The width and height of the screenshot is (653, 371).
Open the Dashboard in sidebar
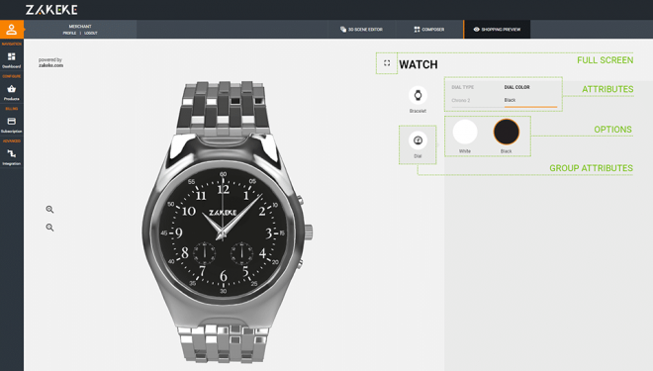12,60
